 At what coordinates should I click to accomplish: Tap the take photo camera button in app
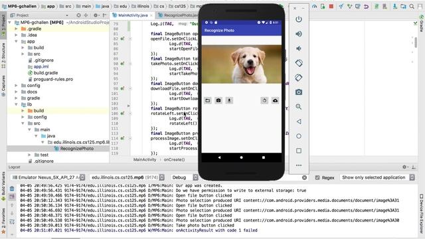click(218, 100)
